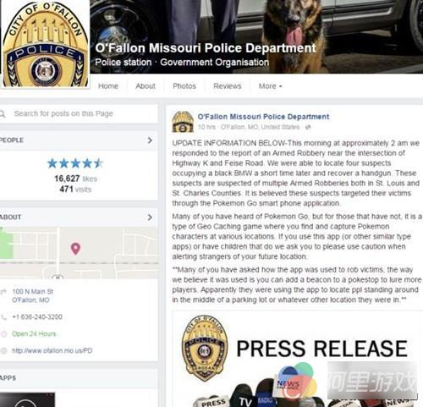Screen dimensions: 423x407
Task: Click the post author's badge avatar
Action: point(183,122)
